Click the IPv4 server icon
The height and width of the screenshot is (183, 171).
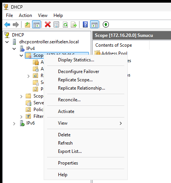[22, 49]
